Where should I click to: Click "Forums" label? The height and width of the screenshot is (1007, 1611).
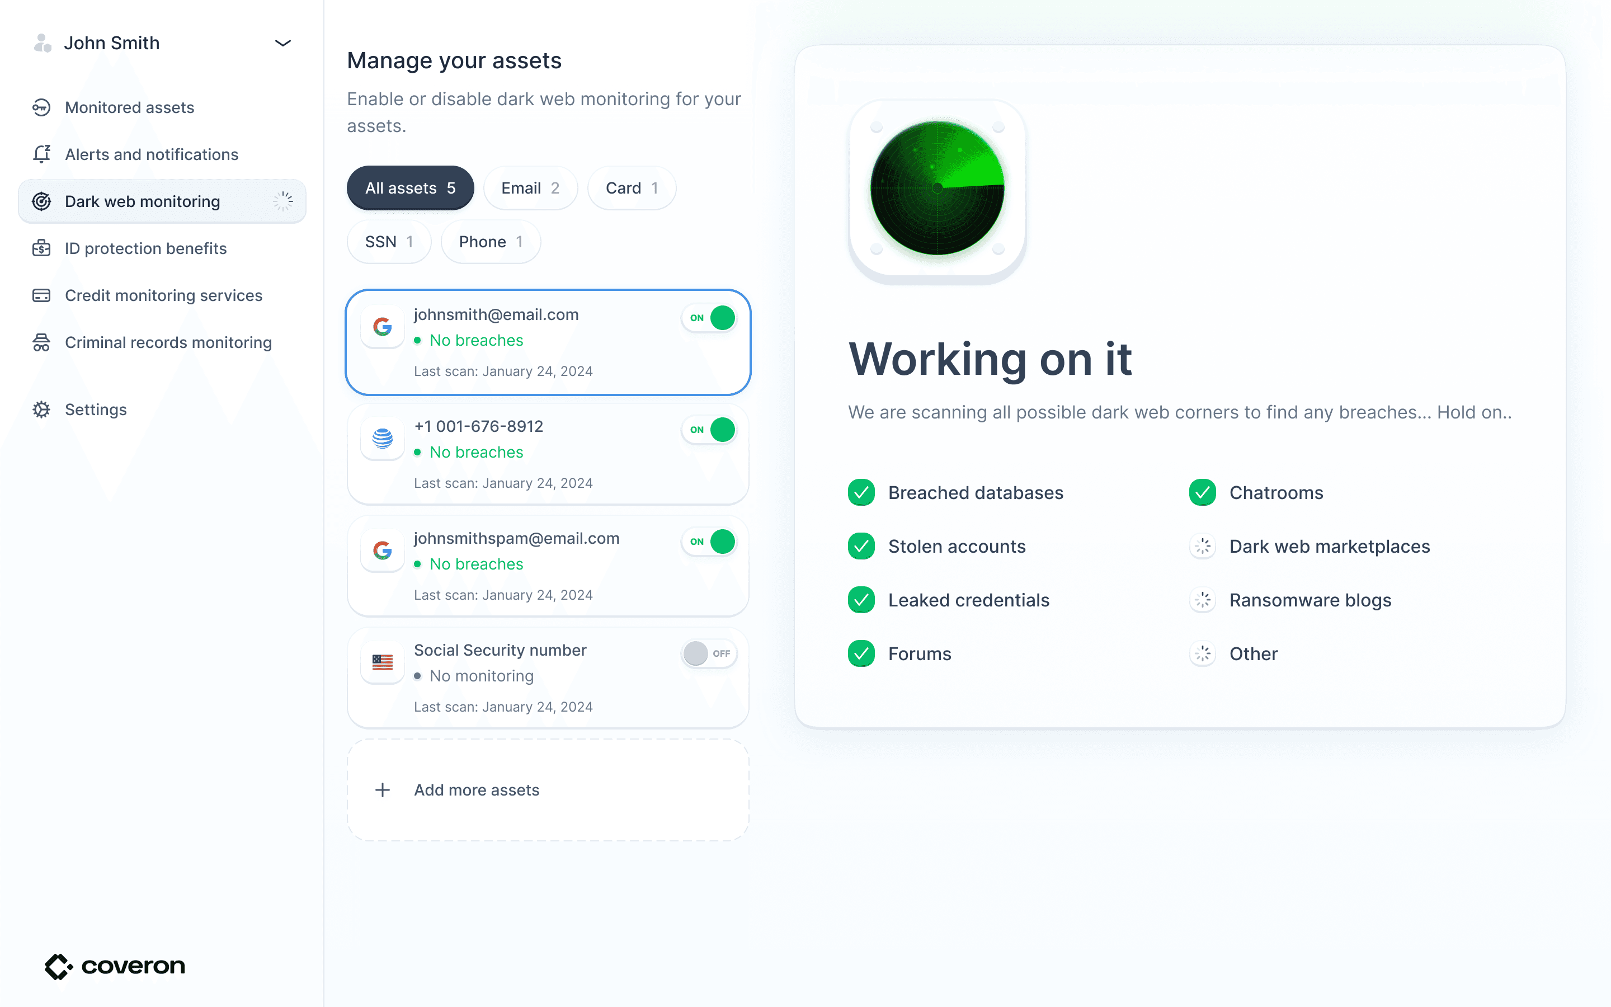point(920,654)
